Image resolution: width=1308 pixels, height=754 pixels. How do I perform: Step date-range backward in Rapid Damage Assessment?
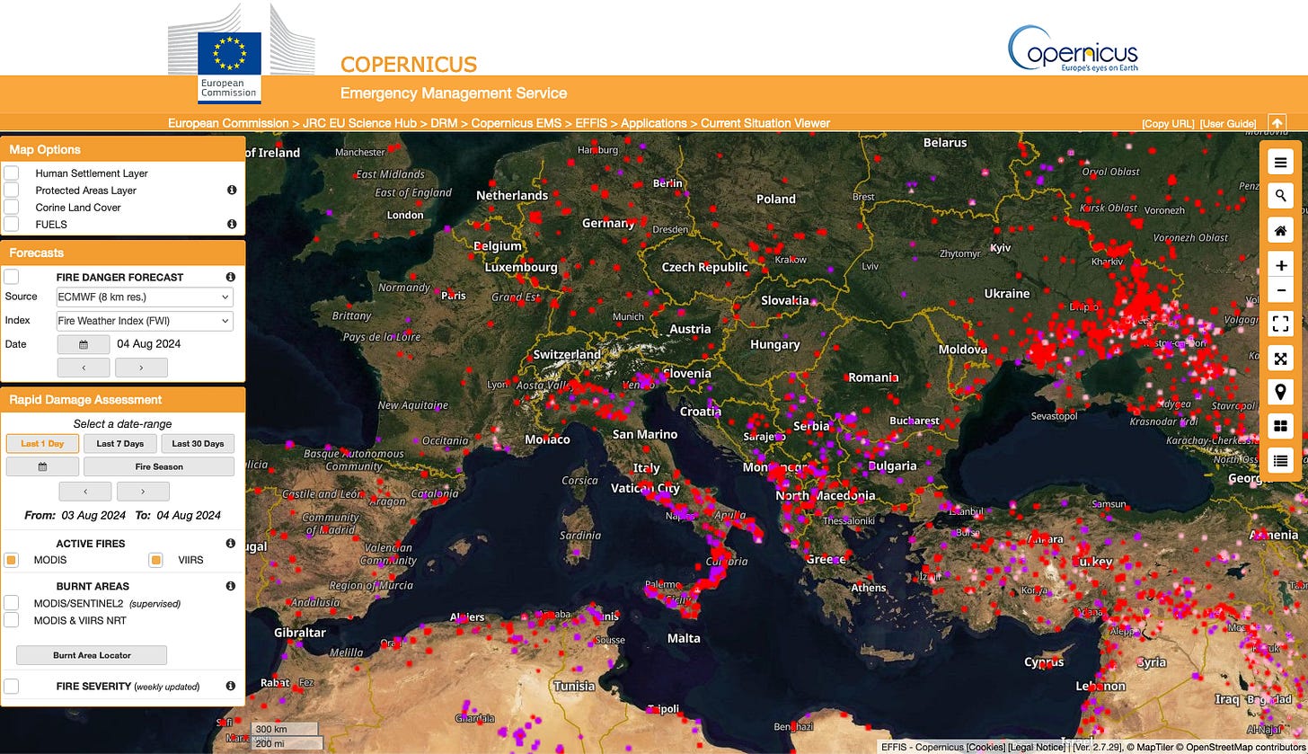(x=85, y=492)
